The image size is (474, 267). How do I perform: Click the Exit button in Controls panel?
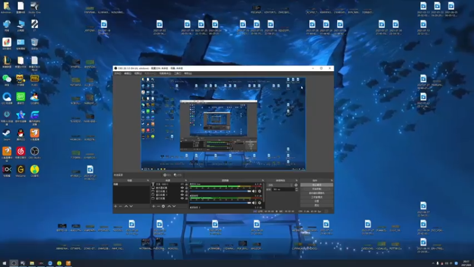click(x=317, y=205)
